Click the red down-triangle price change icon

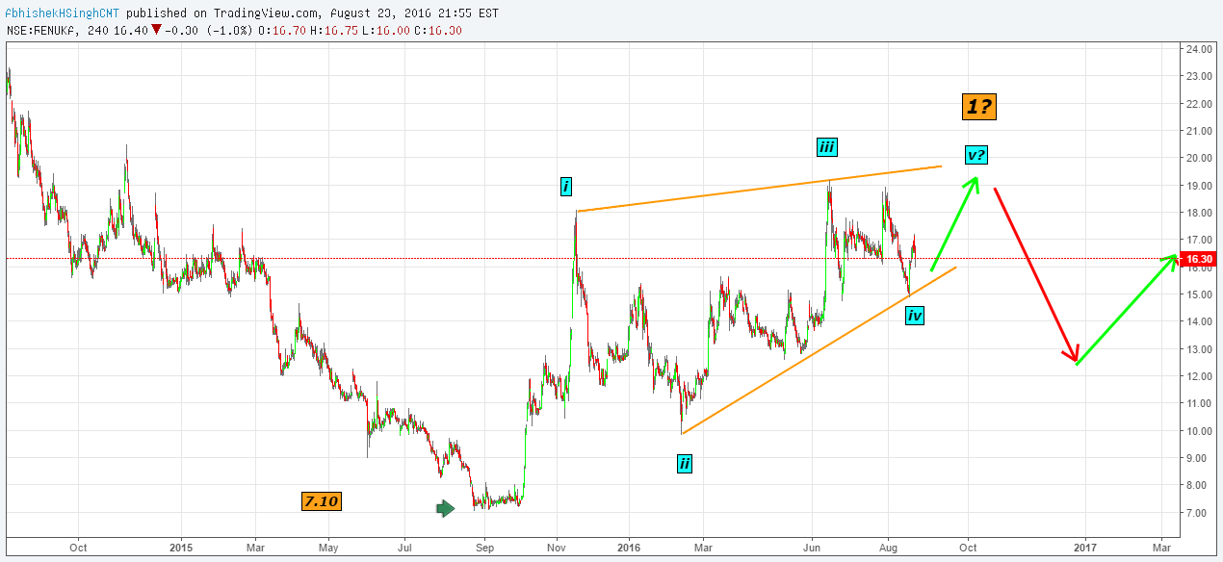156,31
